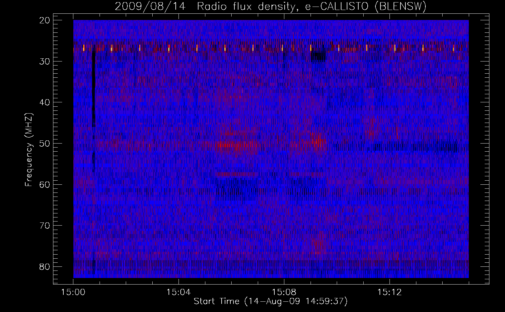Click the '40' frequency tick label

point(45,102)
